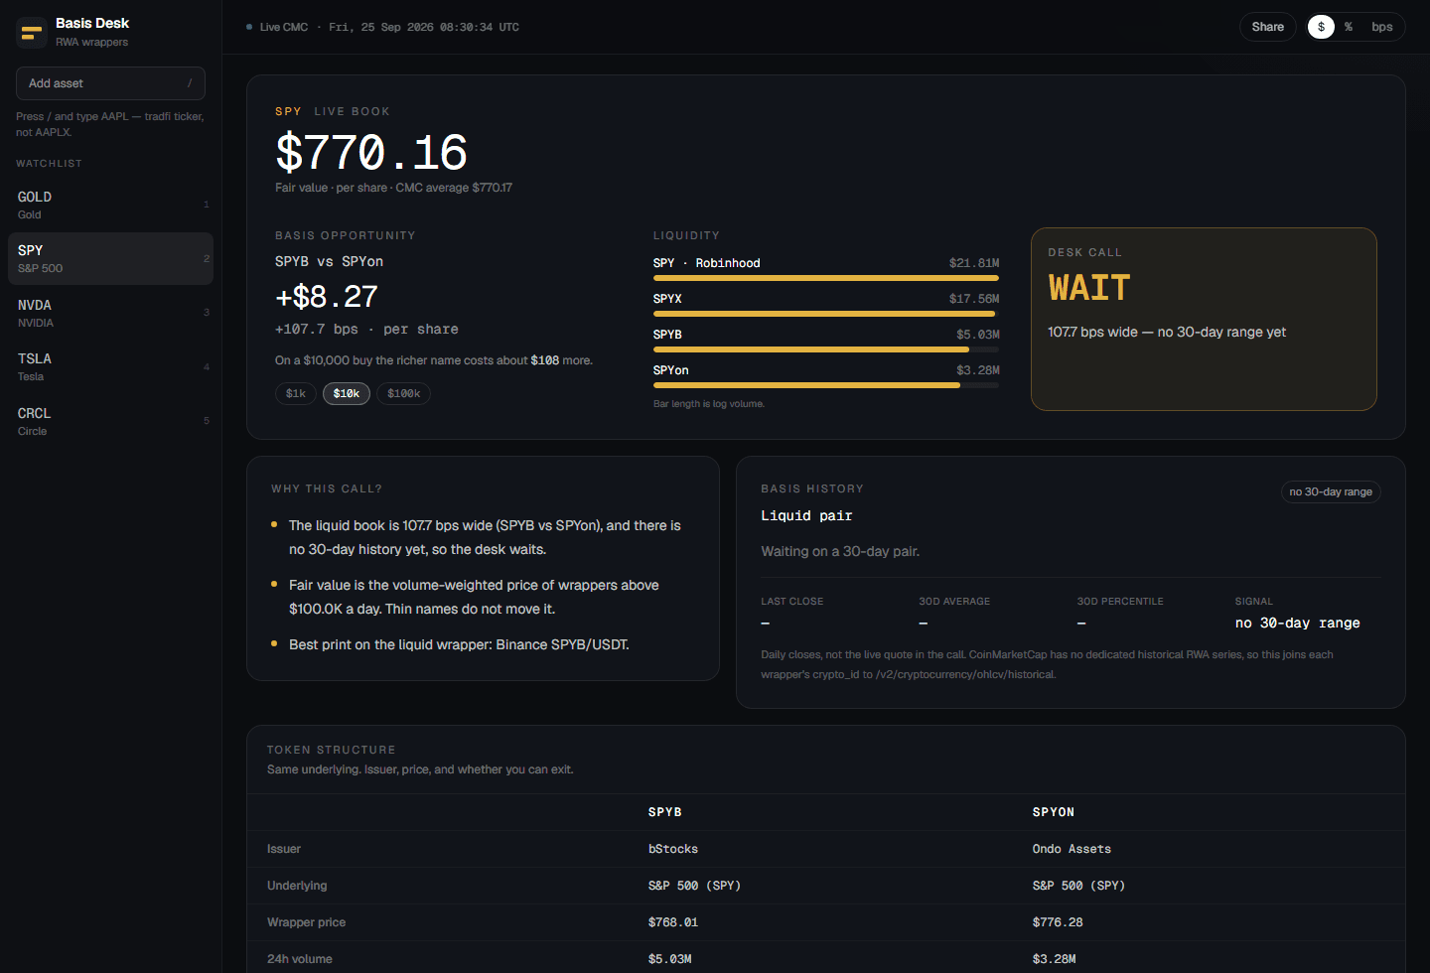This screenshot has height=973, width=1430.
Task: Click the $17.56M SPYX volume value
Action: coord(974,299)
